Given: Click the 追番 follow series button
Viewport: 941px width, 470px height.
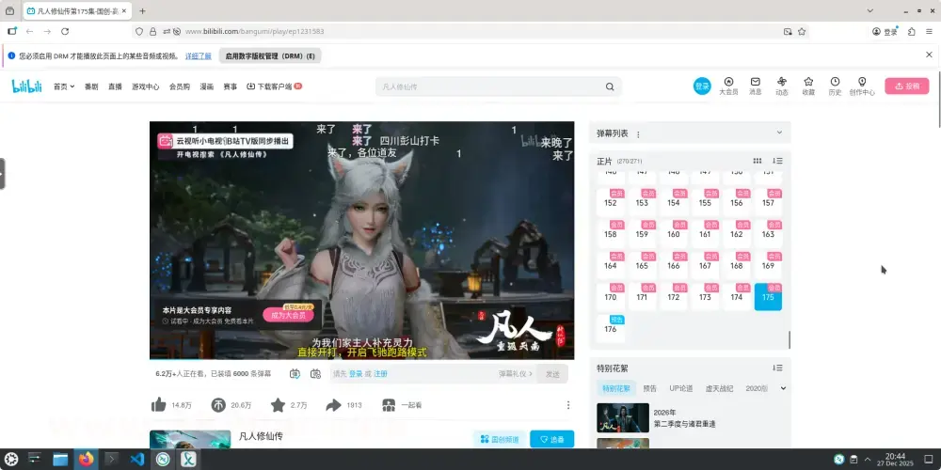Looking at the screenshot, I should tap(551, 439).
